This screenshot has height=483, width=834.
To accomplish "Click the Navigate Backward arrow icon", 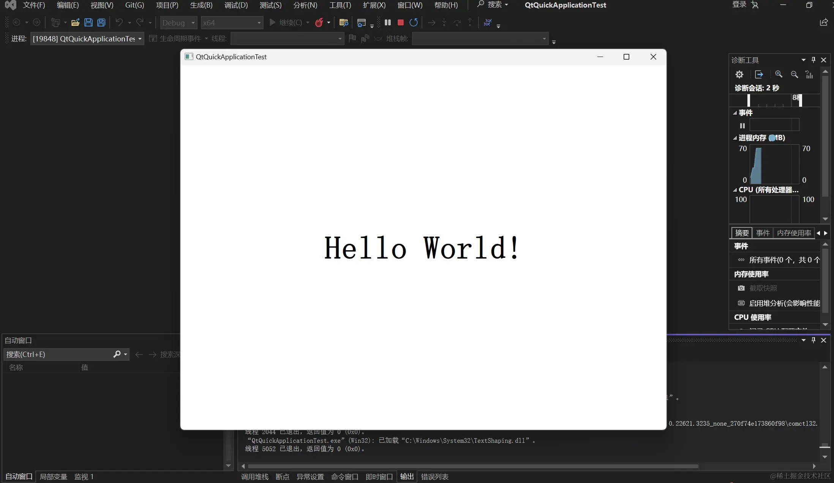I will tap(16, 22).
